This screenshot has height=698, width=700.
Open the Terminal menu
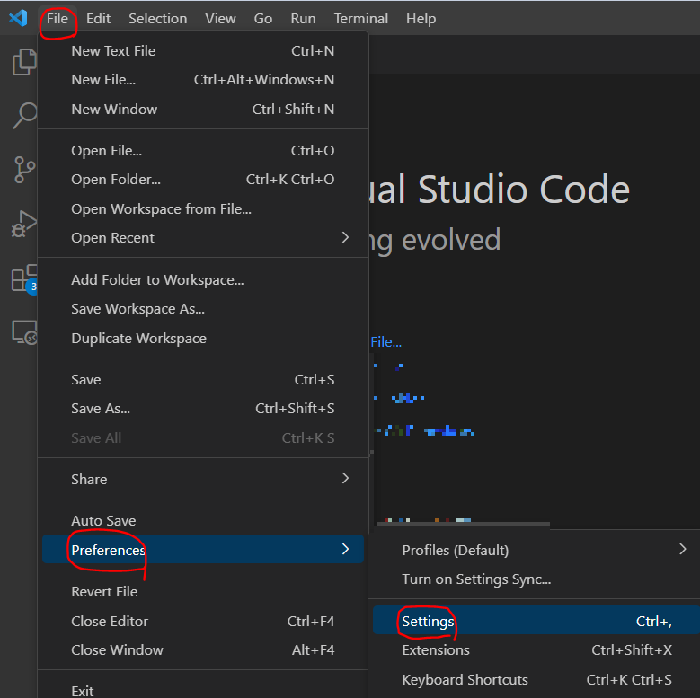pyautogui.click(x=360, y=19)
